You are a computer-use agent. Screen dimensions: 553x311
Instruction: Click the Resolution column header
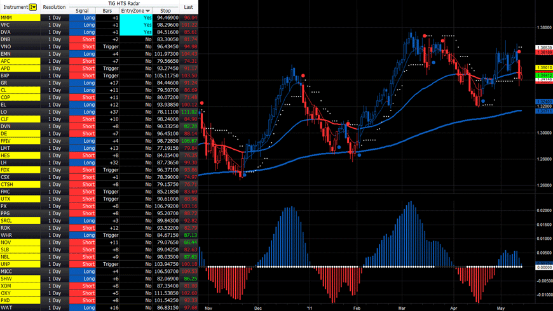(x=54, y=7)
